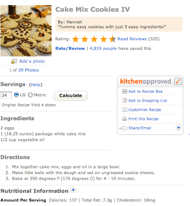Click the Add a photo camera icon

click(x=14, y=61)
